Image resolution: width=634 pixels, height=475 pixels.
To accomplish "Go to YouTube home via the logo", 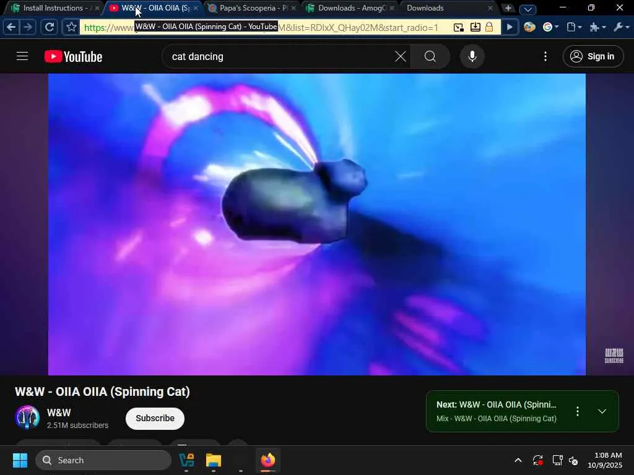I will [x=73, y=56].
